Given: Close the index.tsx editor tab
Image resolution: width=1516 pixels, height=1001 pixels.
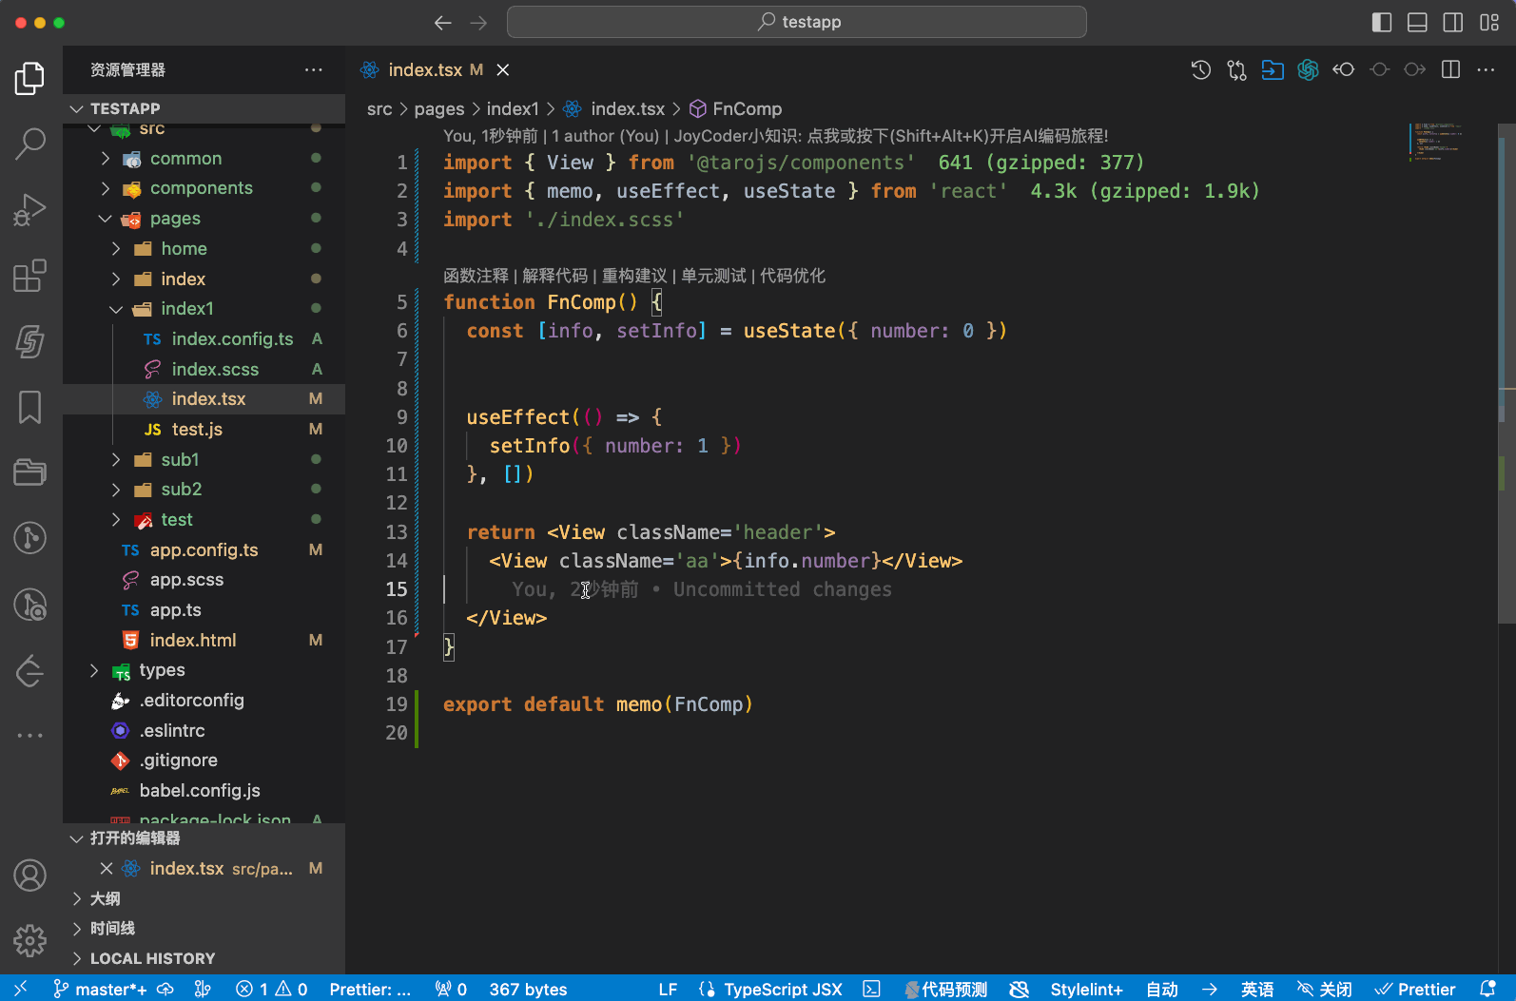Looking at the screenshot, I should 503,69.
